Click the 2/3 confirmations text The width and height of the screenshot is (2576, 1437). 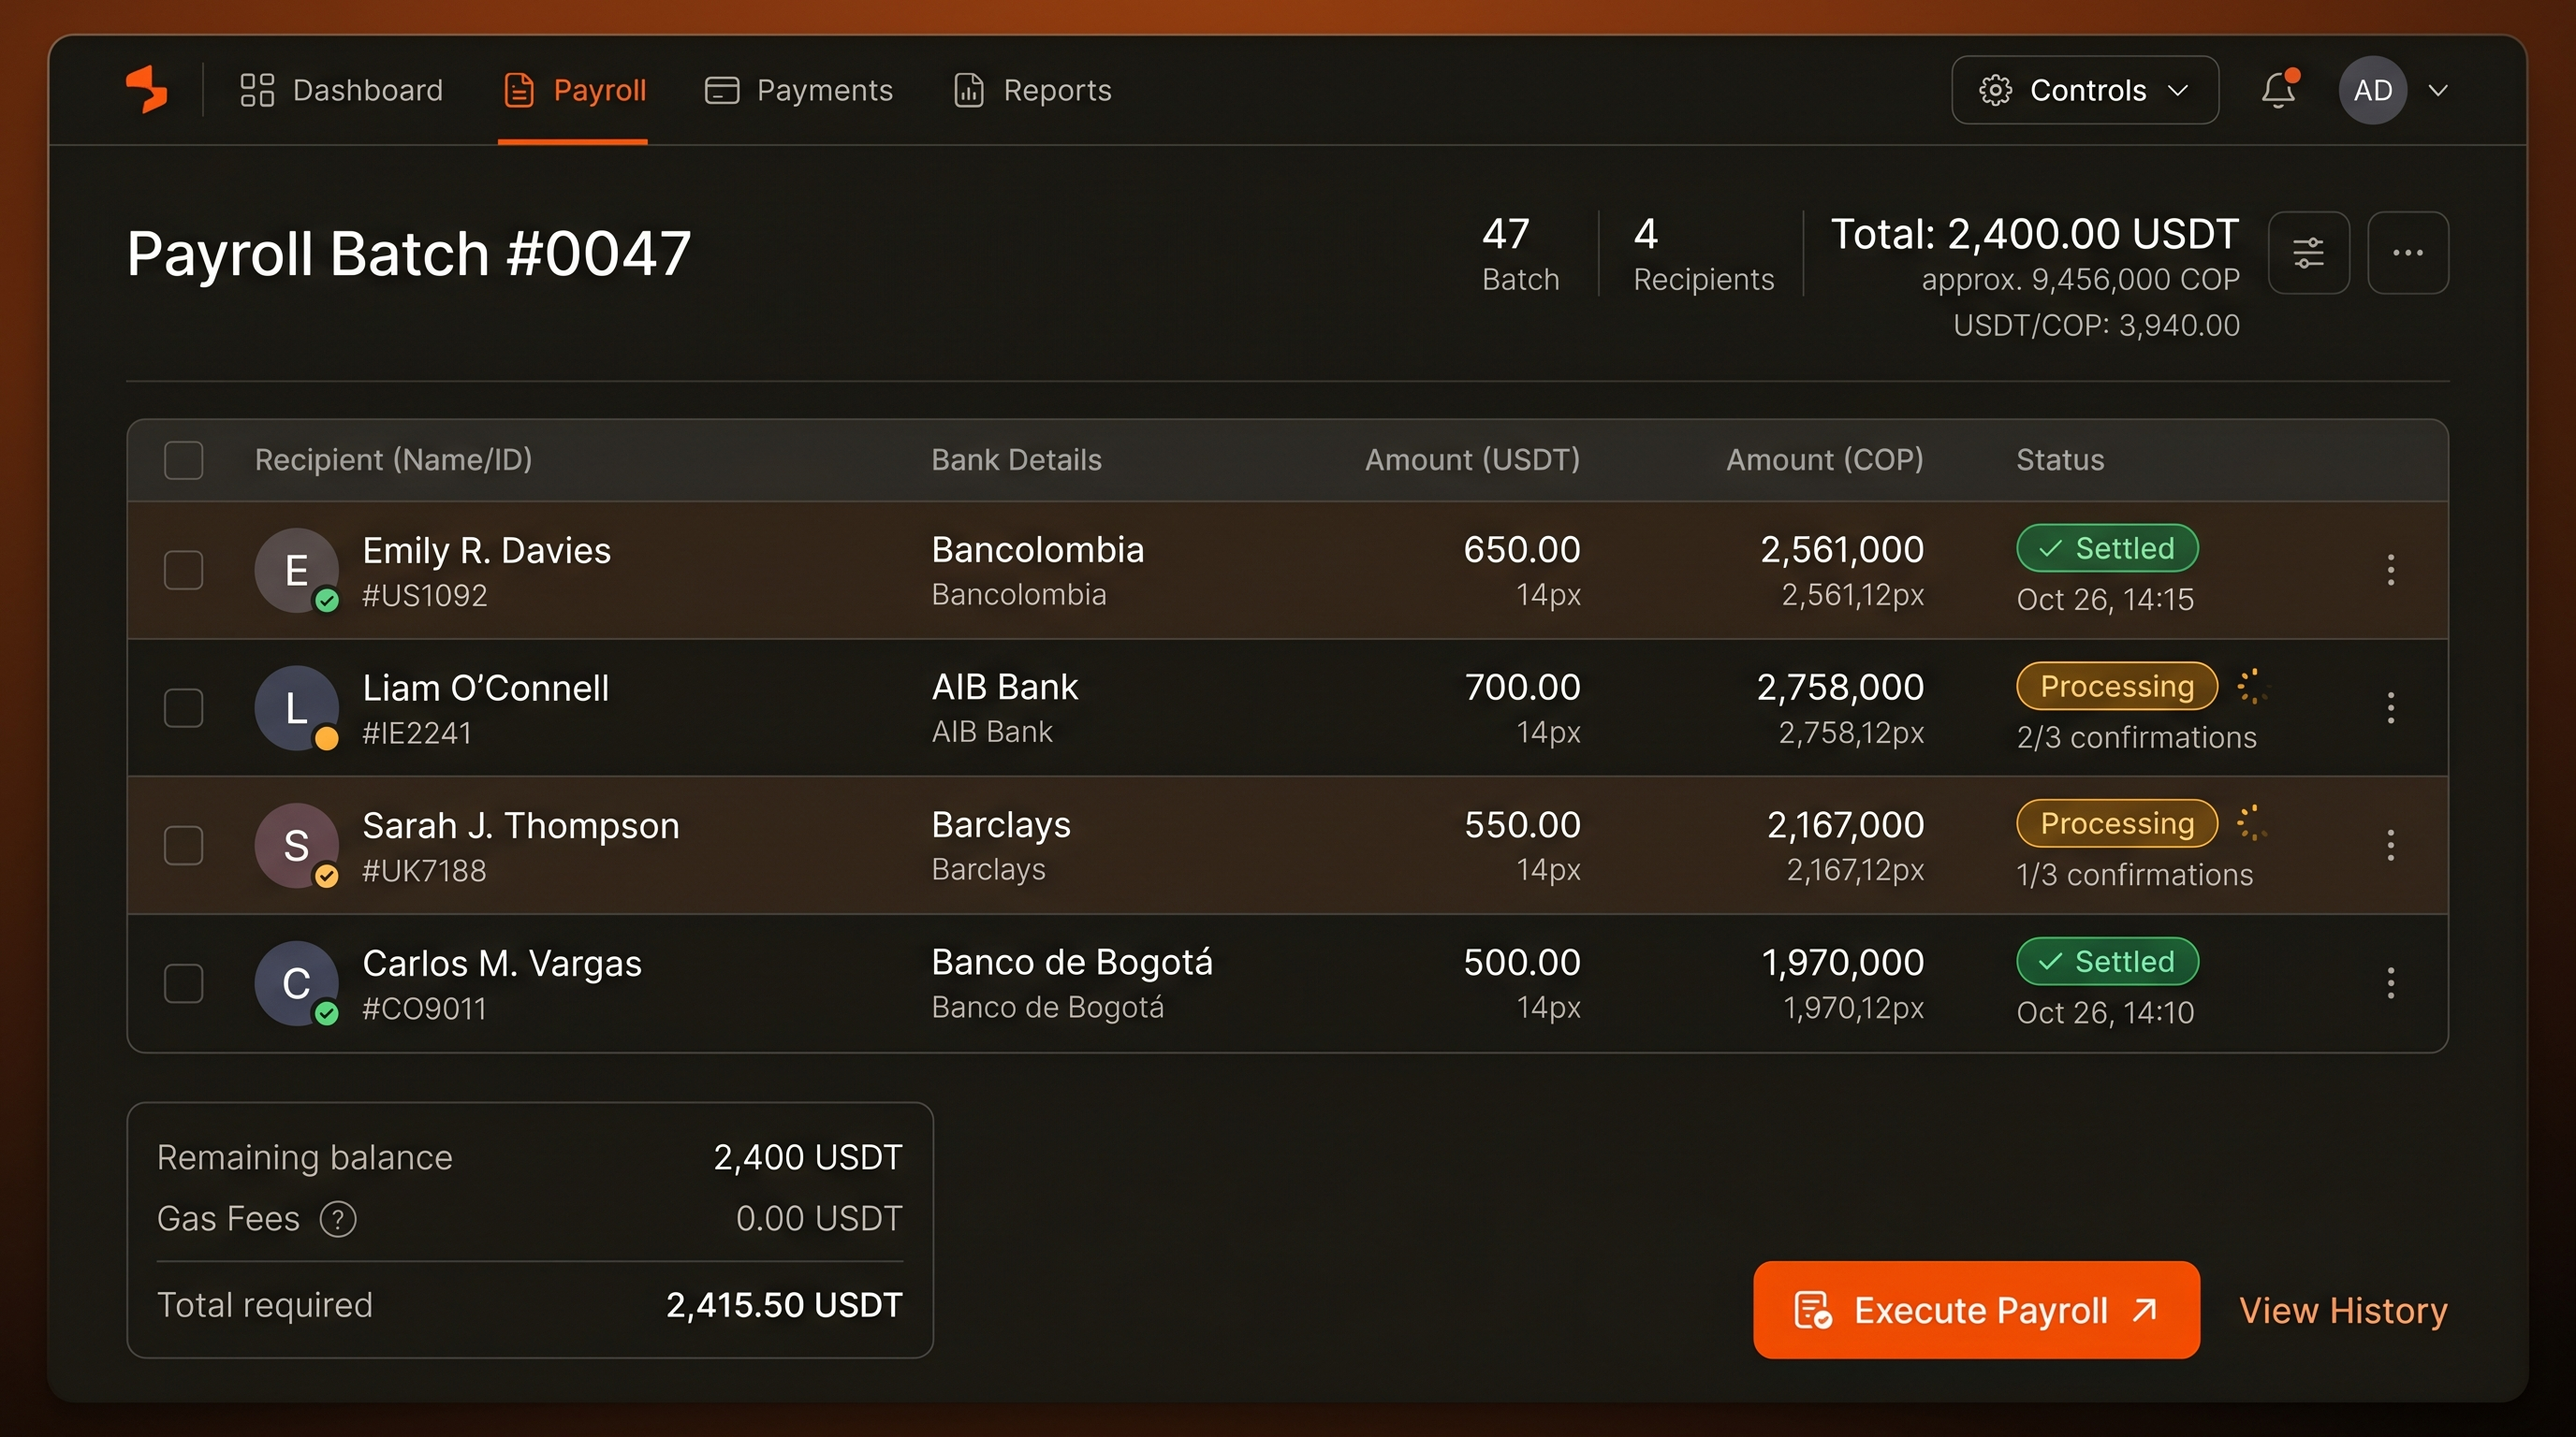(x=2136, y=737)
